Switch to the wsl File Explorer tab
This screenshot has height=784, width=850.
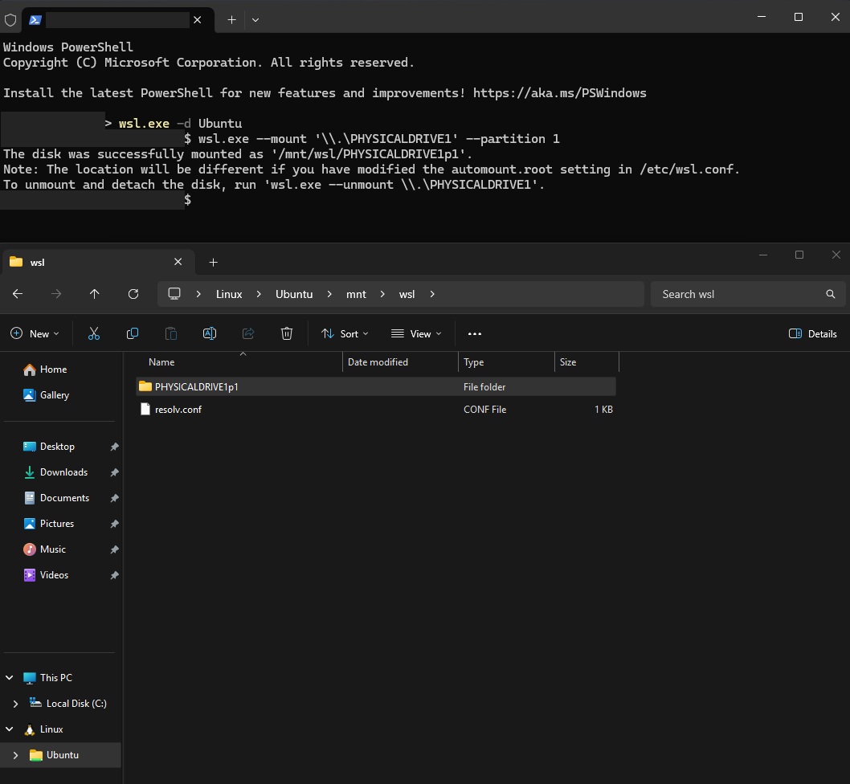click(x=97, y=263)
